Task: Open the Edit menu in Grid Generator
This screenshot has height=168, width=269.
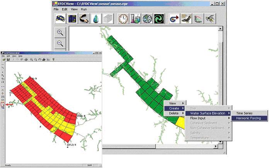Action: (9, 56)
